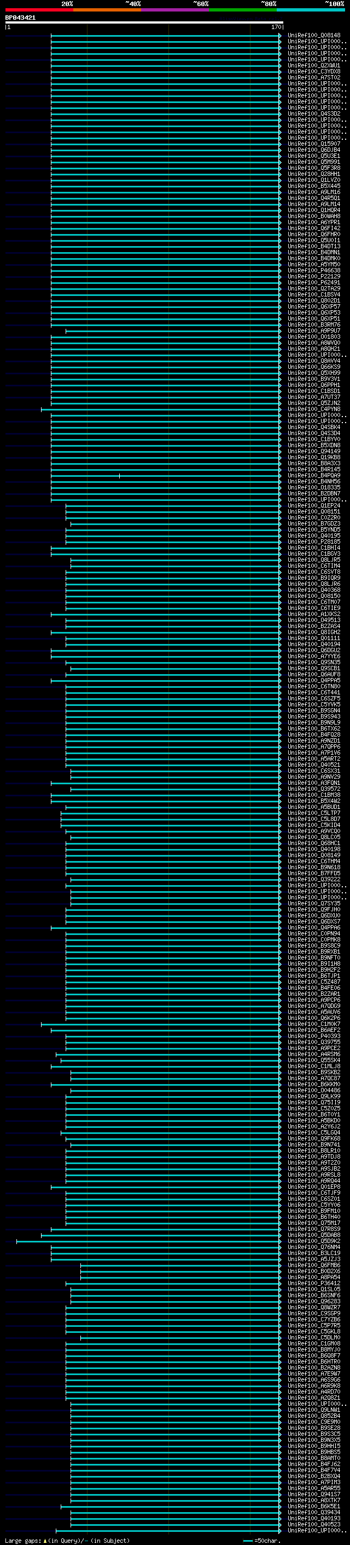
Task: Click the red 20% identity legend segment
Action: coord(39,10)
